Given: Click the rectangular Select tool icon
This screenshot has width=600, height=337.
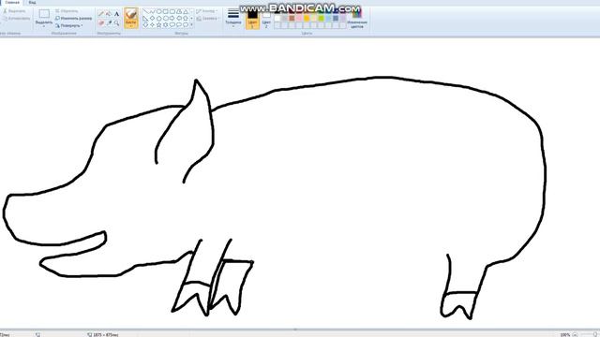Looking at the screenshot, I should [x=44, y=14].
